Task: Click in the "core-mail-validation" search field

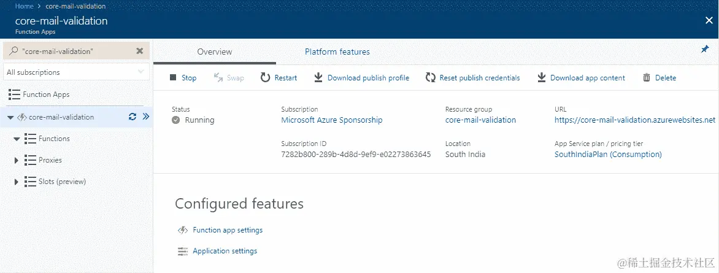Action: pos(77,51)
